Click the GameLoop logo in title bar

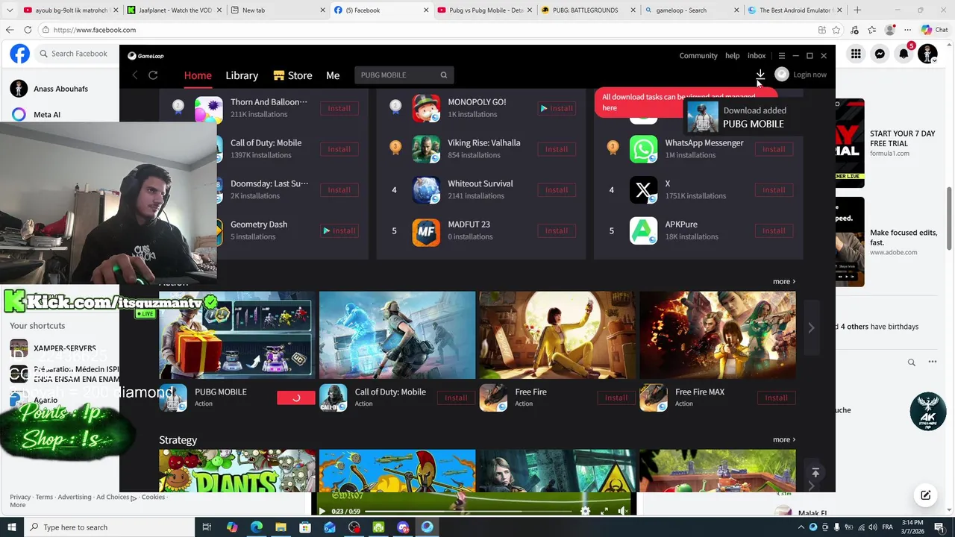coord(145,56)
